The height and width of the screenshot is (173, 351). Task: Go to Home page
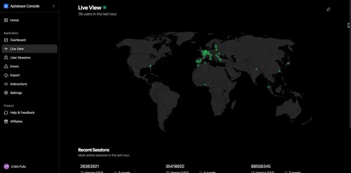[30, 20]
